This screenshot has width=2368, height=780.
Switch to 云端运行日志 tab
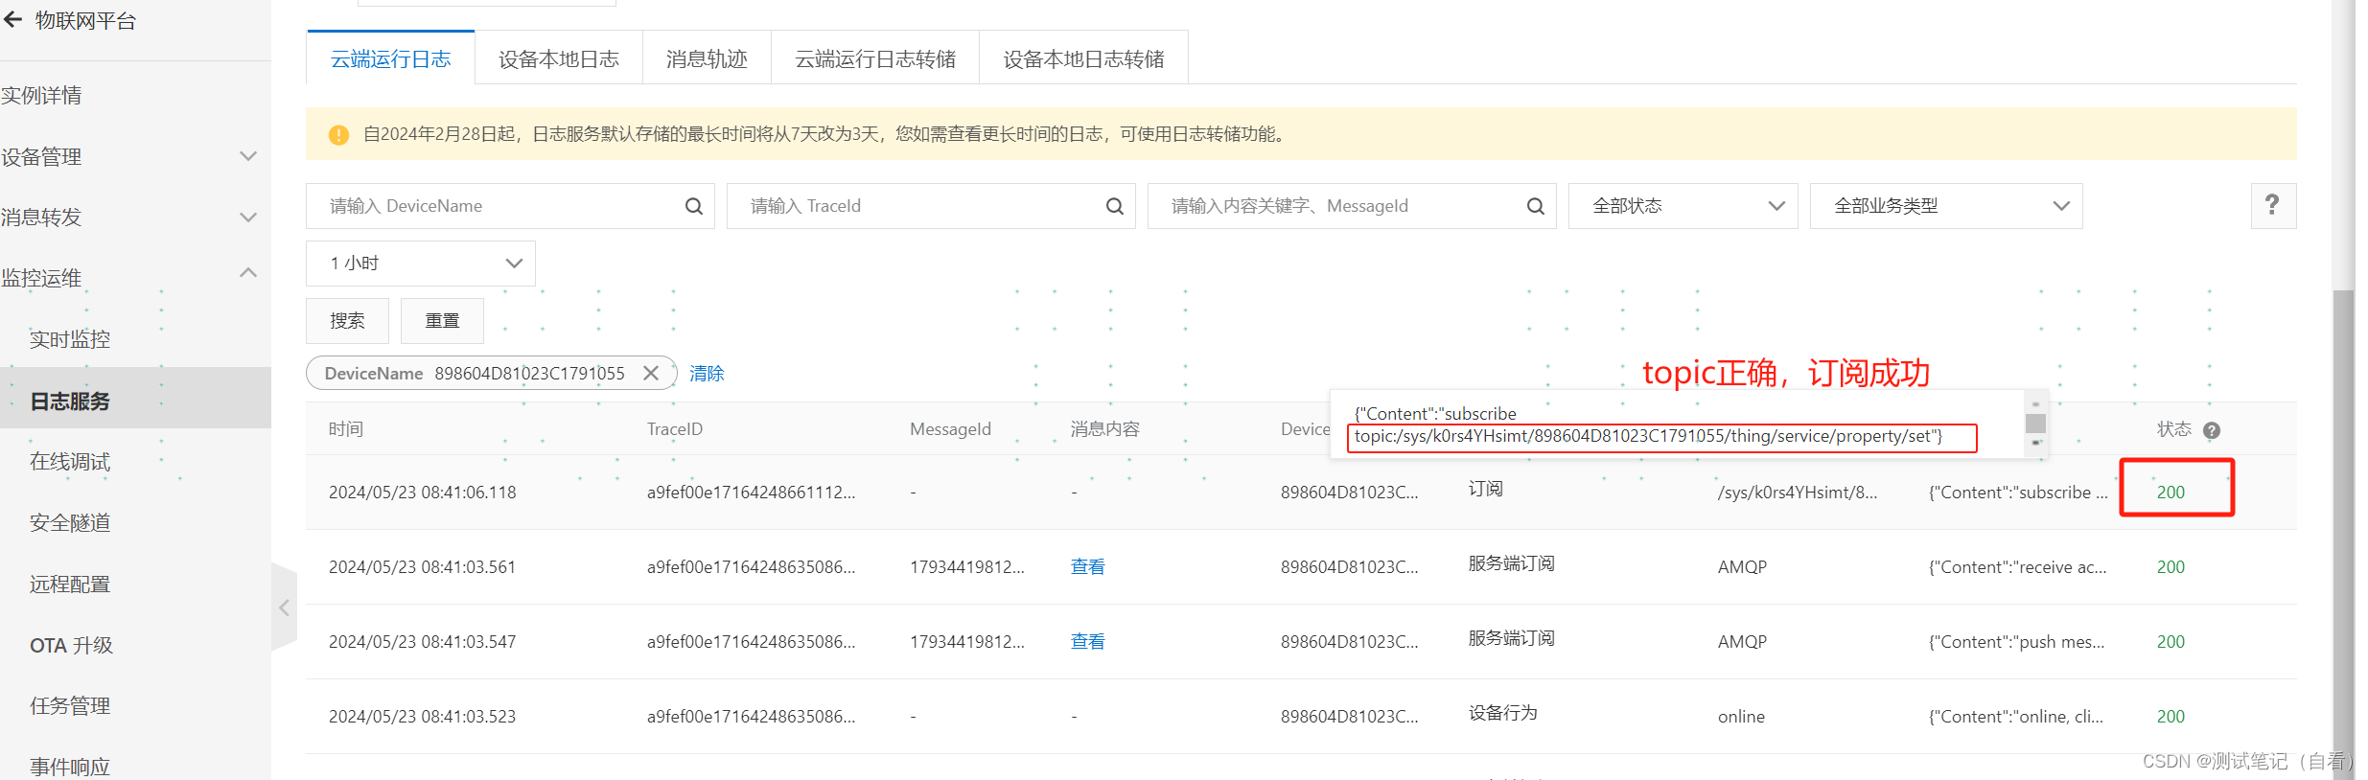pyautogui.click(x=390, y=58)
